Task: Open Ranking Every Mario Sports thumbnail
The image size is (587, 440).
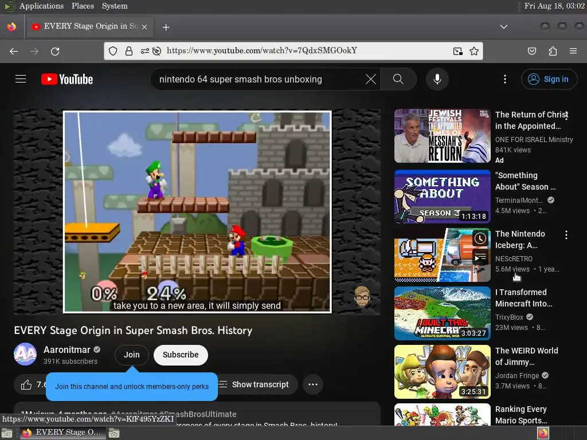Action: point(442,415)
